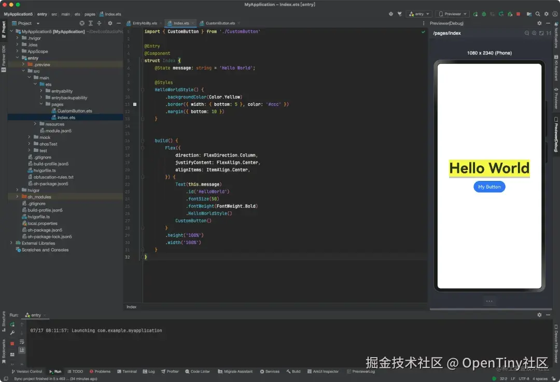Click the user account avatar icon
560x382 pixels.
coord(555,14)
